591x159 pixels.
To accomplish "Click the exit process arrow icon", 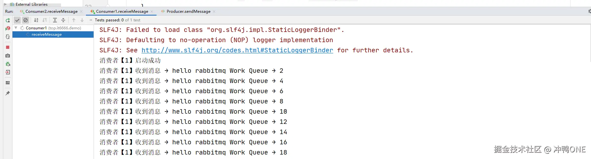I will (8, 72).
